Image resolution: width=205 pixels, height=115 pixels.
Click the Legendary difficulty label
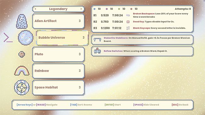(x=58, y=9)
